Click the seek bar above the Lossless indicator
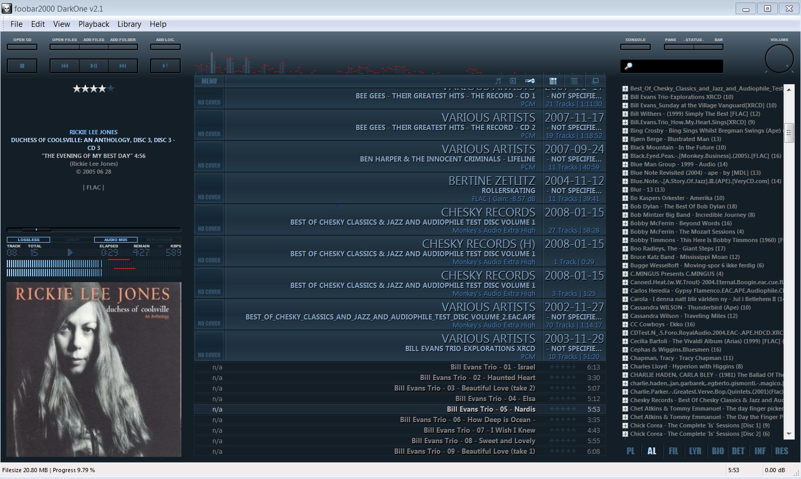 (94, 229)
